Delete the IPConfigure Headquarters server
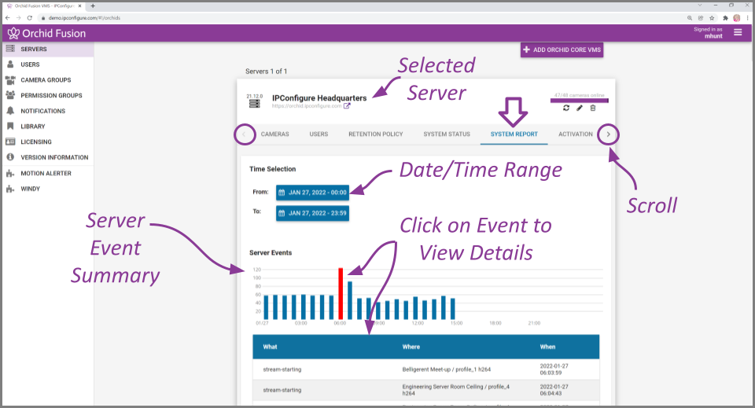The height and width of the screenshot is (408, 755). (593, 108)
